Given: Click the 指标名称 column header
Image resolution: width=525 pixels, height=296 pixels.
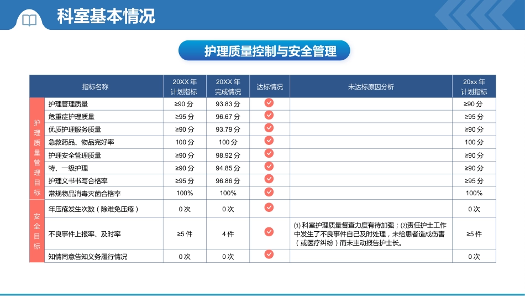Looking at the screenshot, I should [96, 87].
